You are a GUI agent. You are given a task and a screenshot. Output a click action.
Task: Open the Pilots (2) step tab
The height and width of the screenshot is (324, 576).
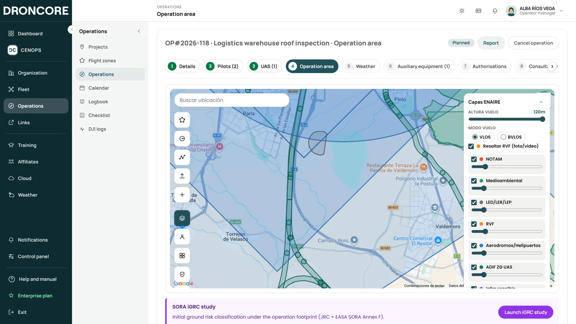click(x=223, y=67)
